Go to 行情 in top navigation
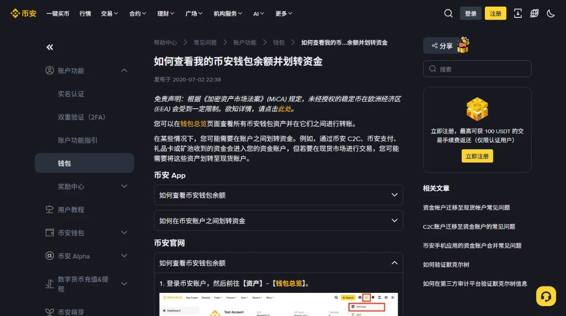 pyautogui.click(x=85, y=14)
